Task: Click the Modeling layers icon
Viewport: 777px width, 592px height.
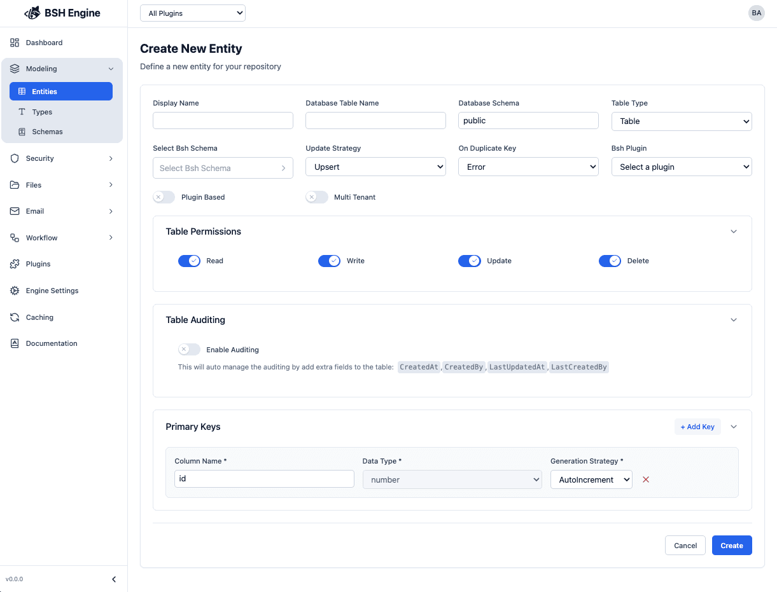Action: coord(15,69)
